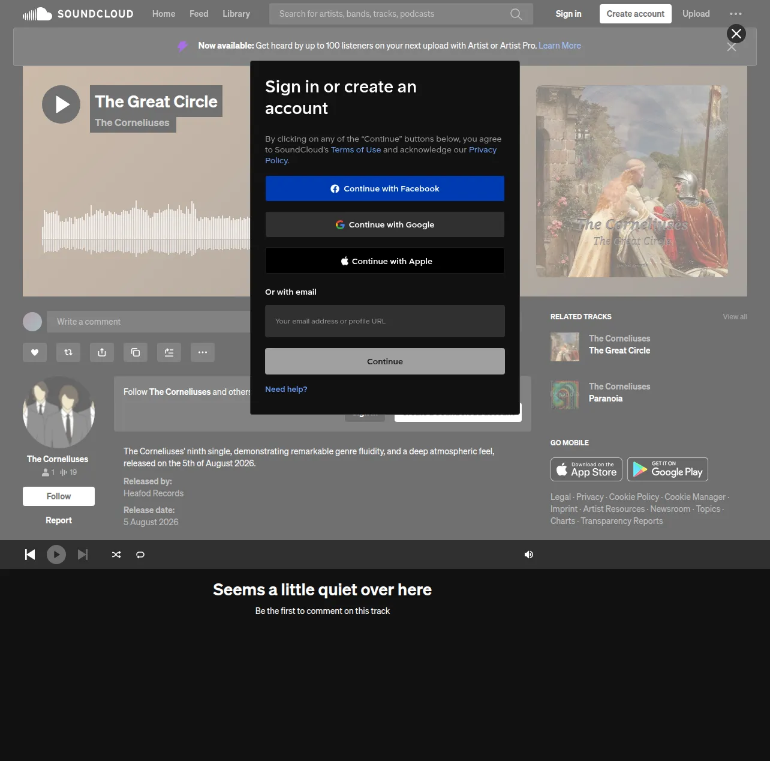This screenshot has width=770, height=761.
Task: Click the copy link icon
Action: (136, 352)
